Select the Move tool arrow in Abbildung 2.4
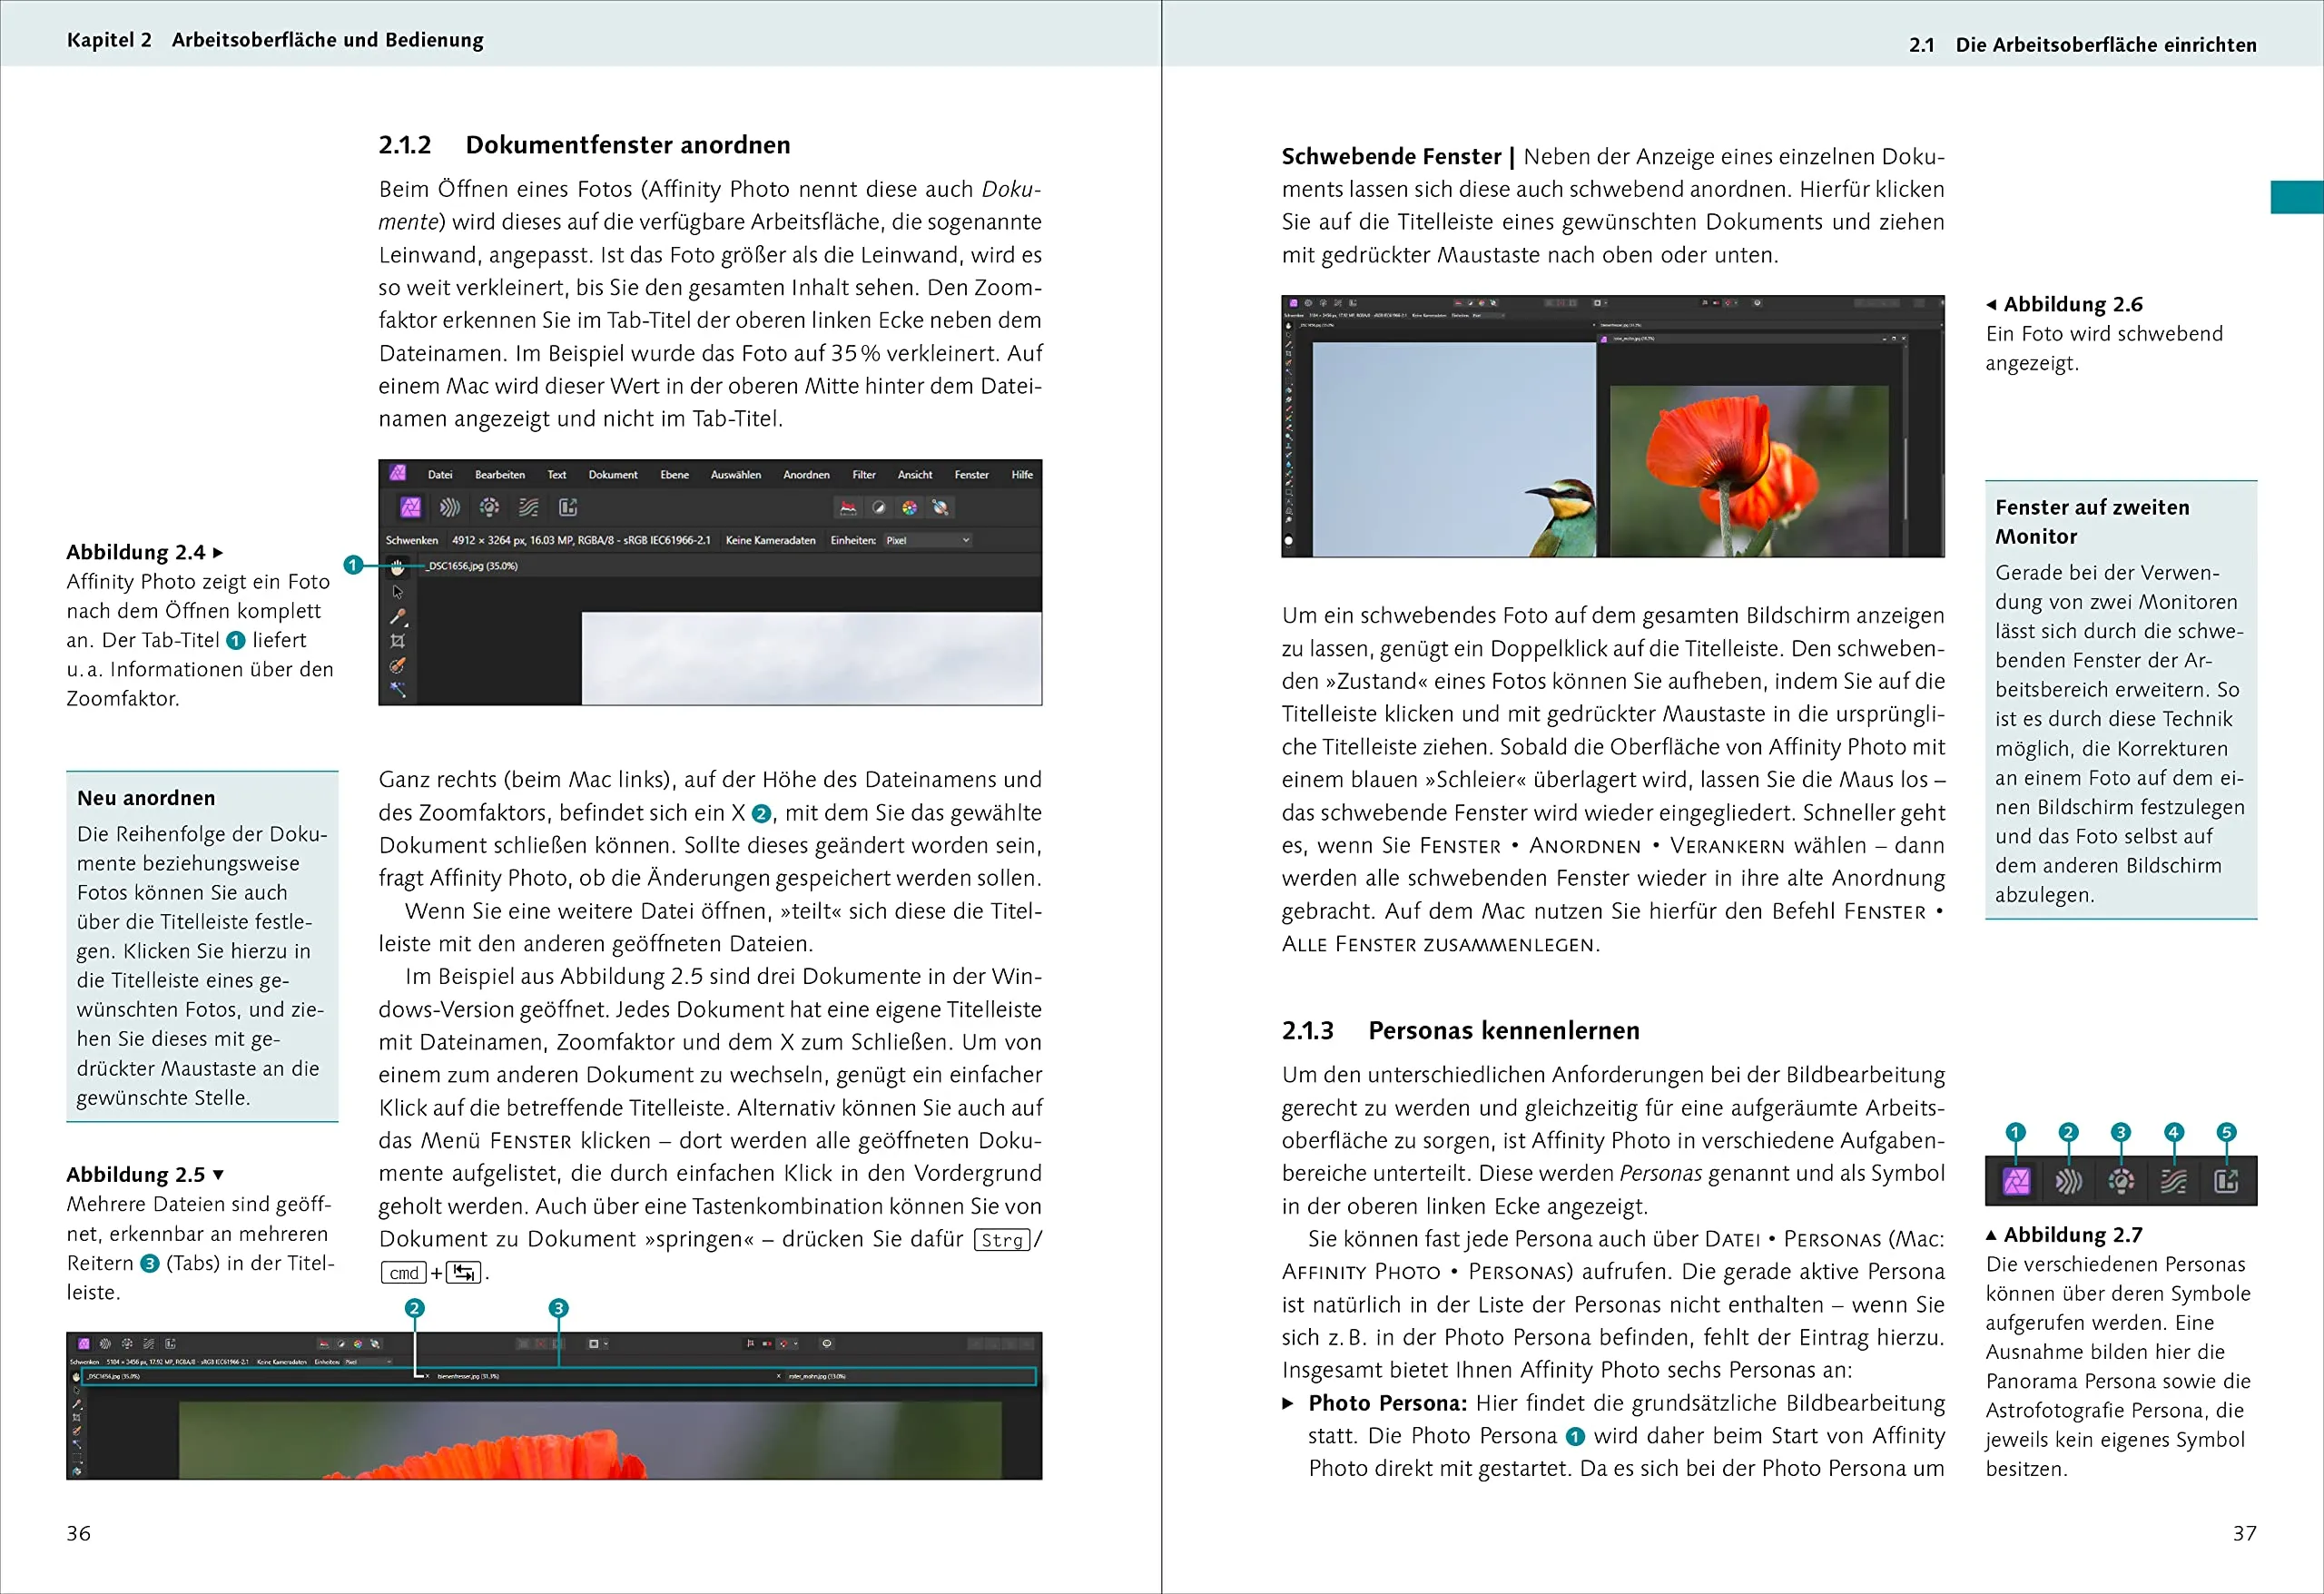This screenshot has height=1594, width=2324. [x=397, y=592]
